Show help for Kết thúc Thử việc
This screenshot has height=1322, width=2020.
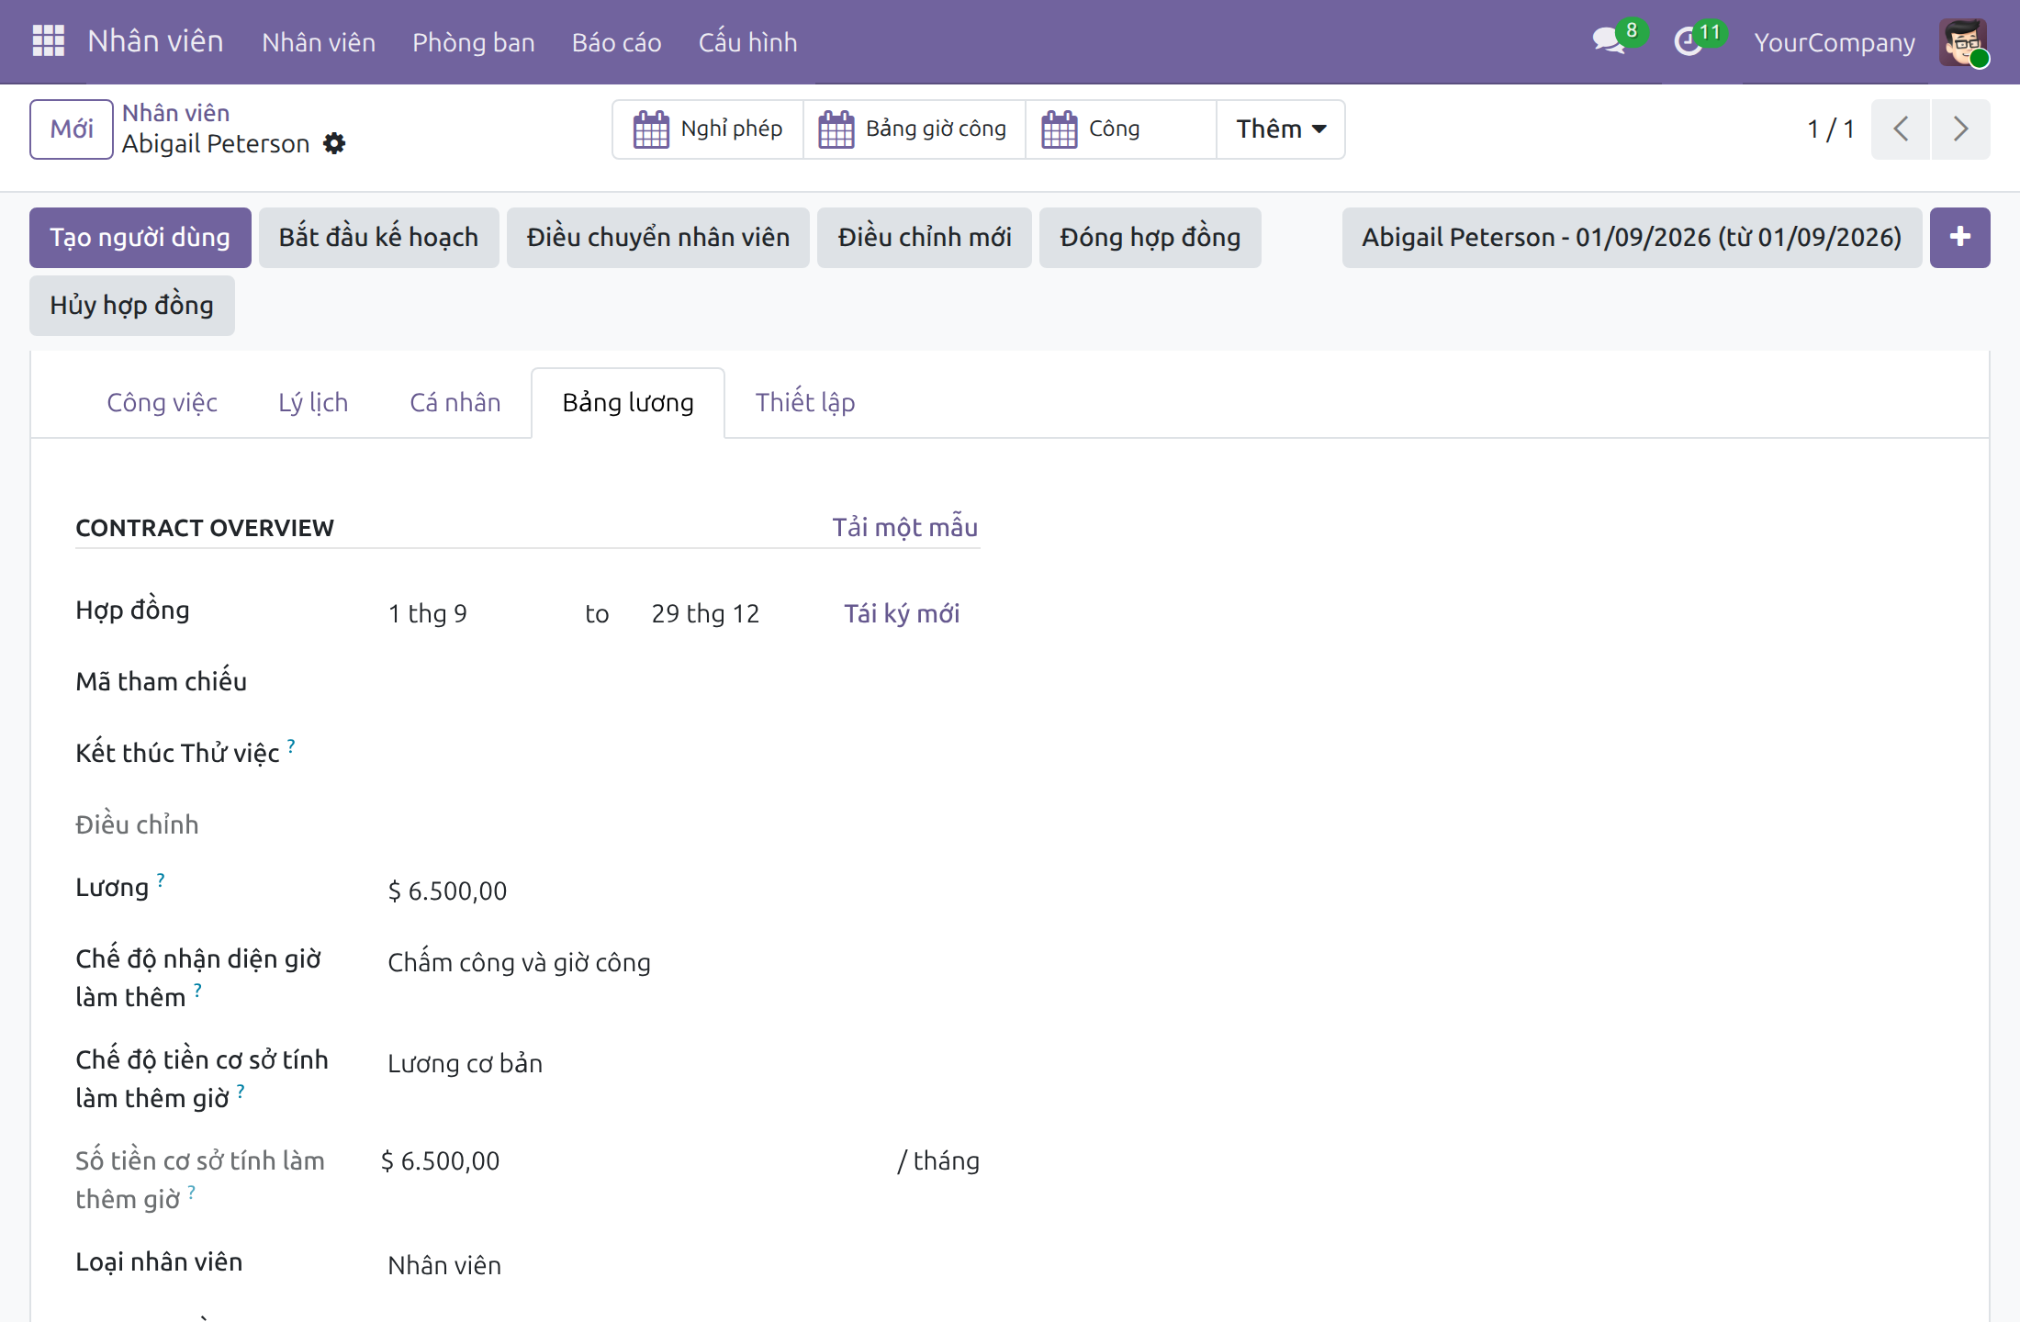[x=291, y=745]
